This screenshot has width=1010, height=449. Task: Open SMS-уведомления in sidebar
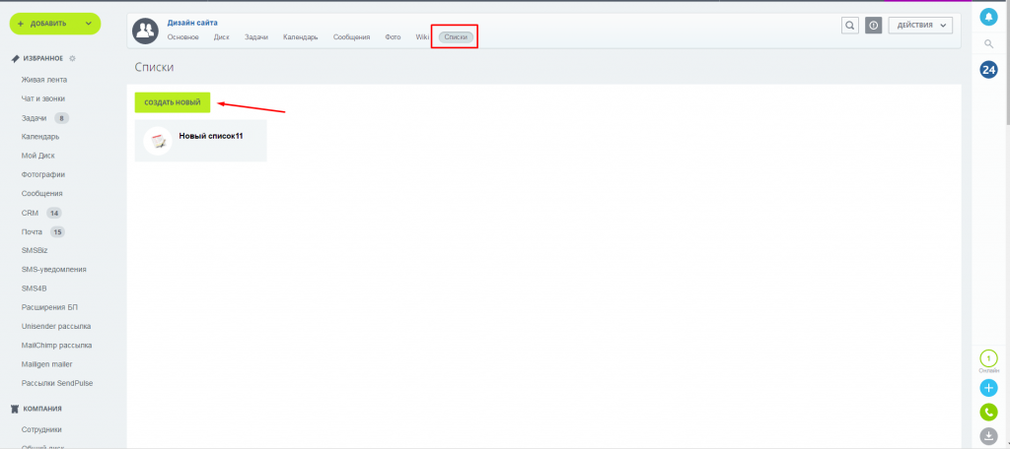pyautogui.click(x=54, y=270)
